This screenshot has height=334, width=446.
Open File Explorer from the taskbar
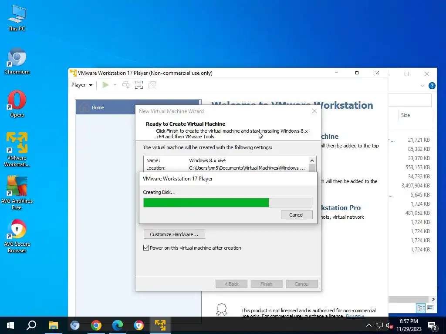[x=53, y=325]
